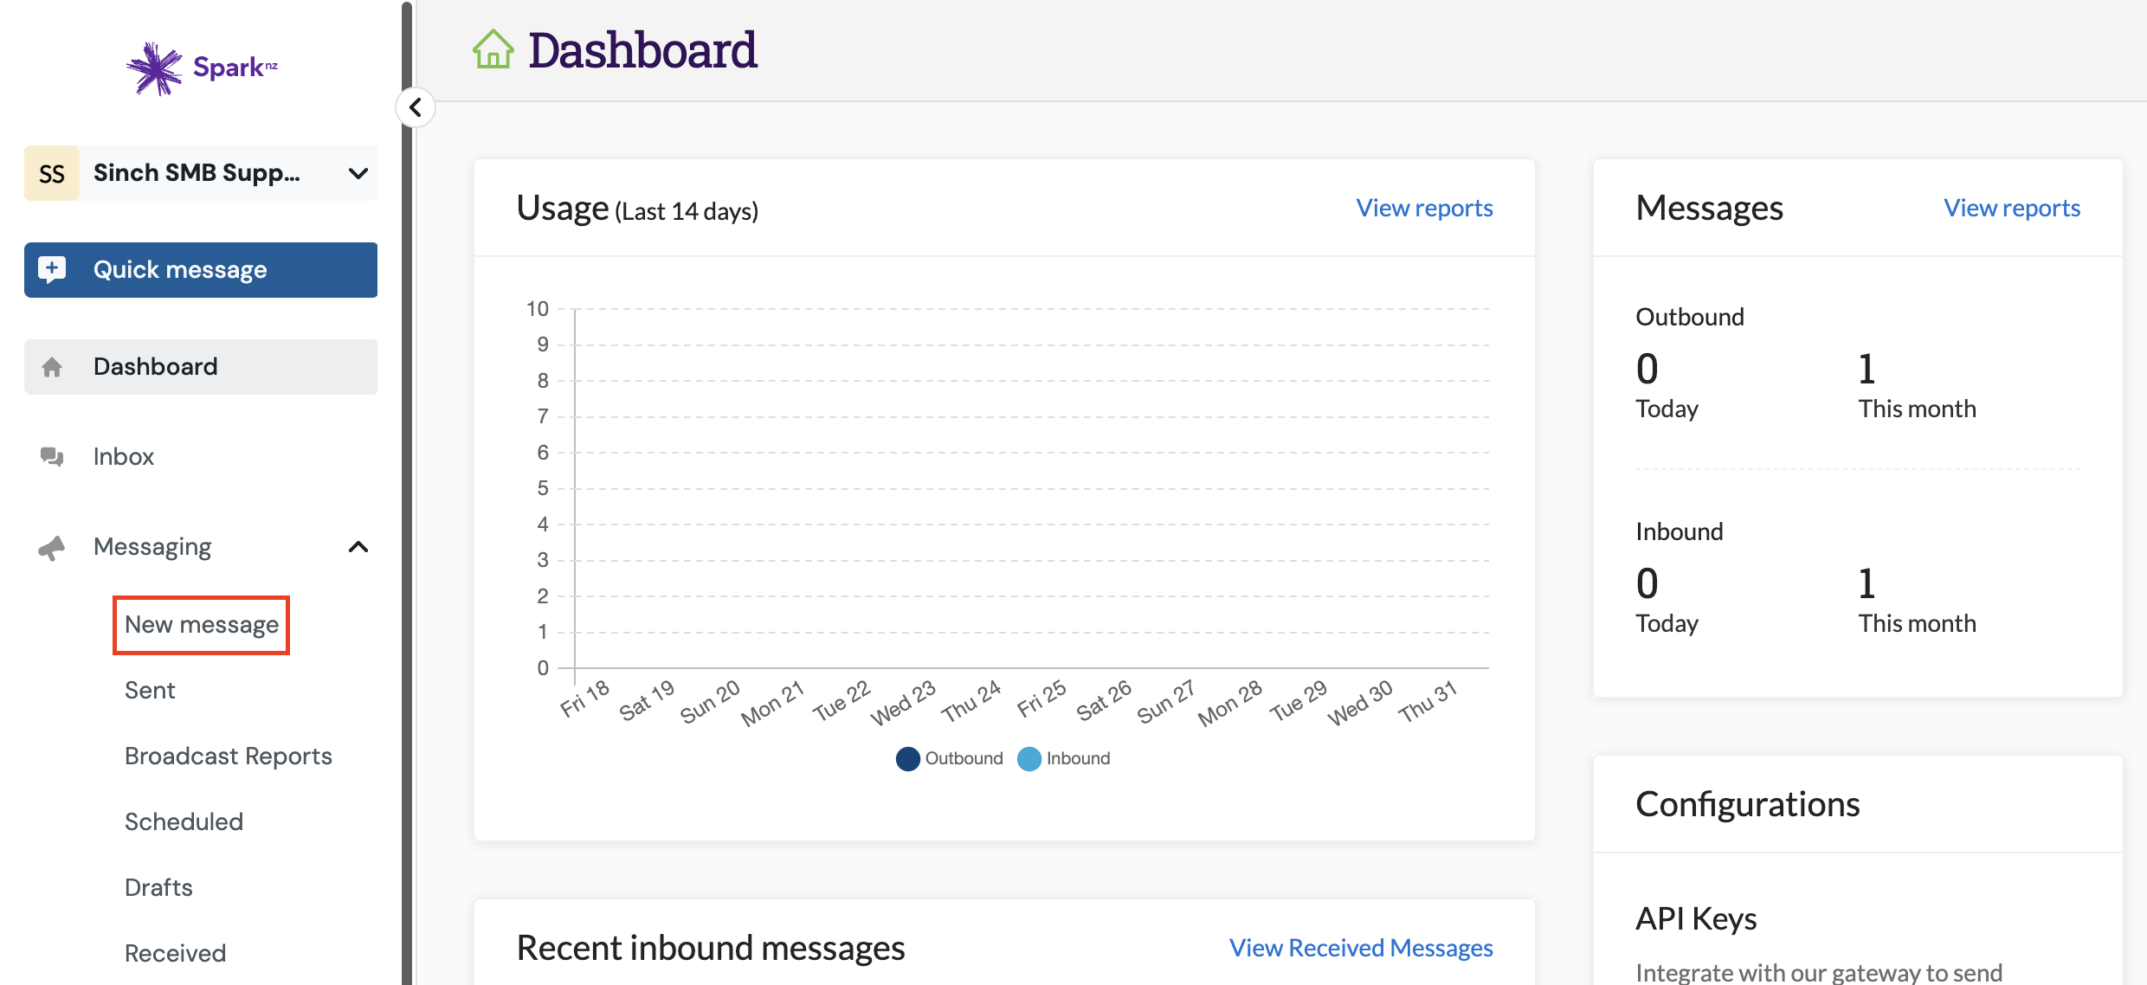
Task: Open Broadcast Reports
Action: click(x=229, y=756)
